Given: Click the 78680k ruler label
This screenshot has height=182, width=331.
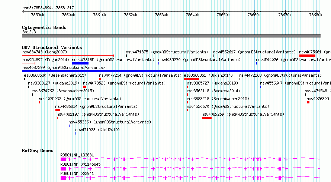Looking at the screenshot, I should click(x=316, y=15).
